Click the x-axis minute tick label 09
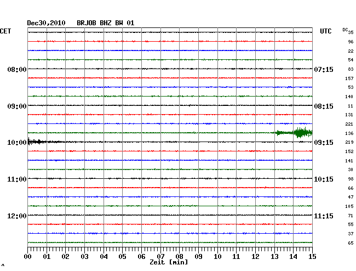The image size is (356, 271). (x=198, y=257)
